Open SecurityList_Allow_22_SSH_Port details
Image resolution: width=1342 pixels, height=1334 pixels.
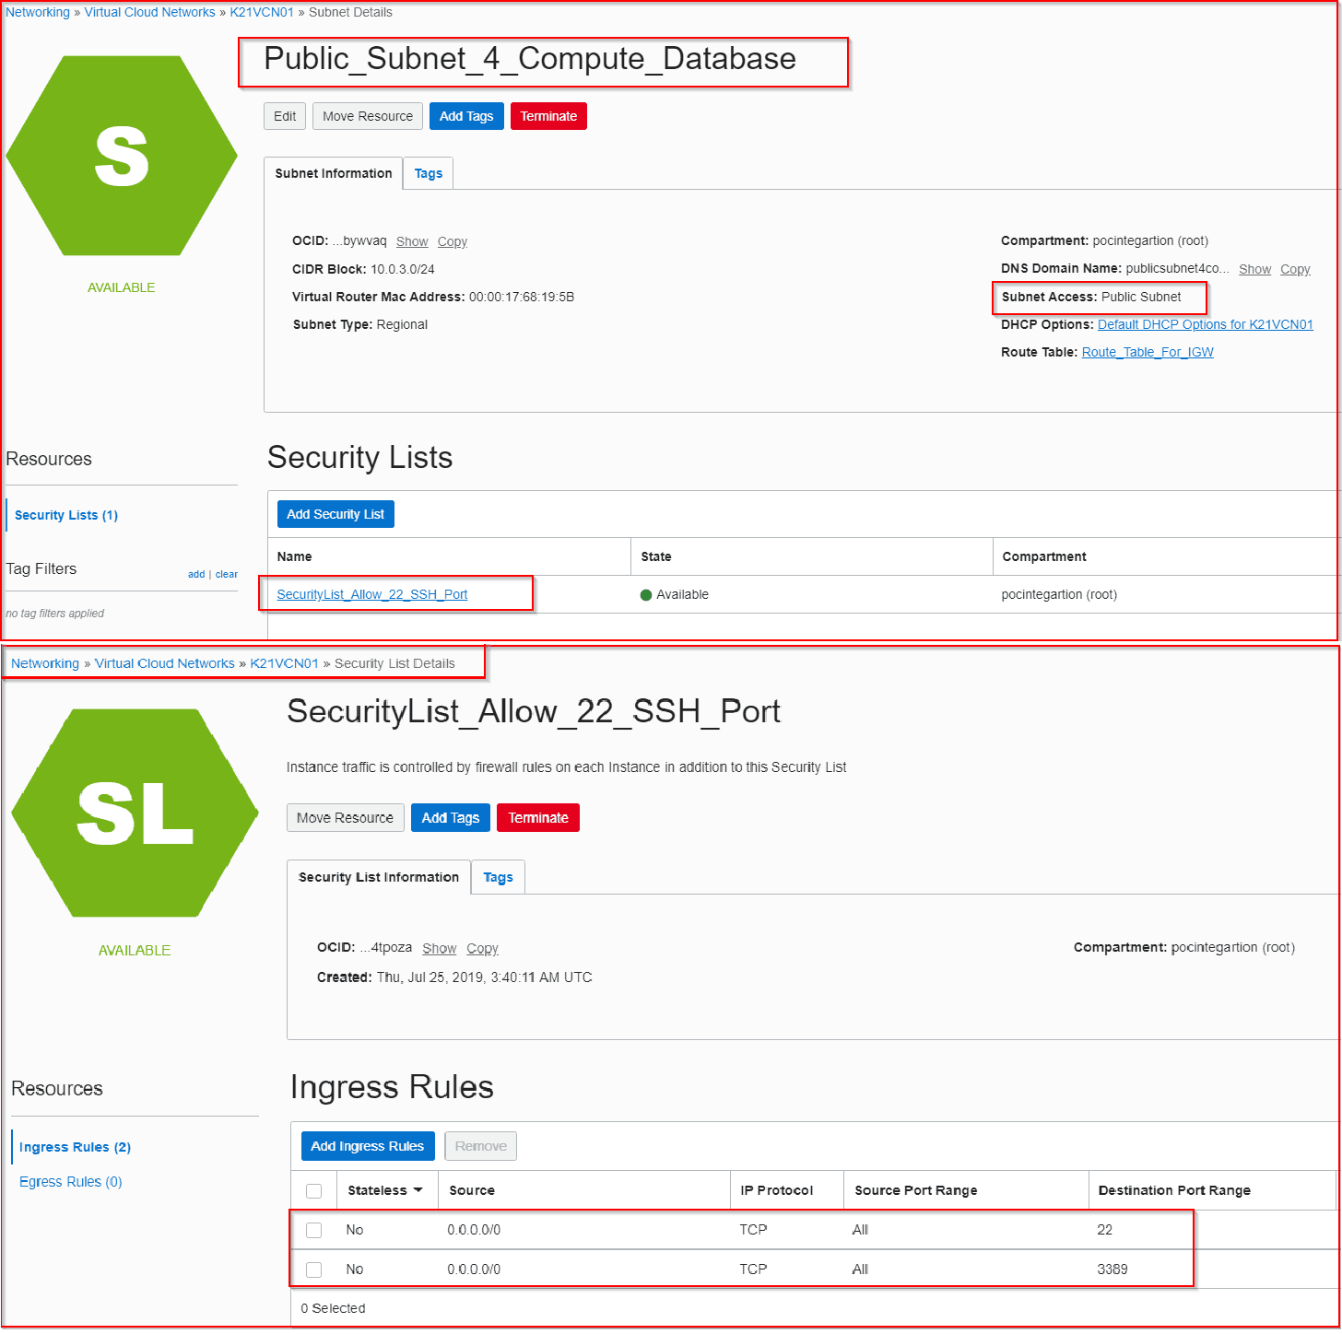click(x=372, y=593)
